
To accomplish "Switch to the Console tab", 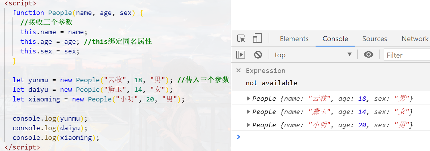I will click(335, 39).
